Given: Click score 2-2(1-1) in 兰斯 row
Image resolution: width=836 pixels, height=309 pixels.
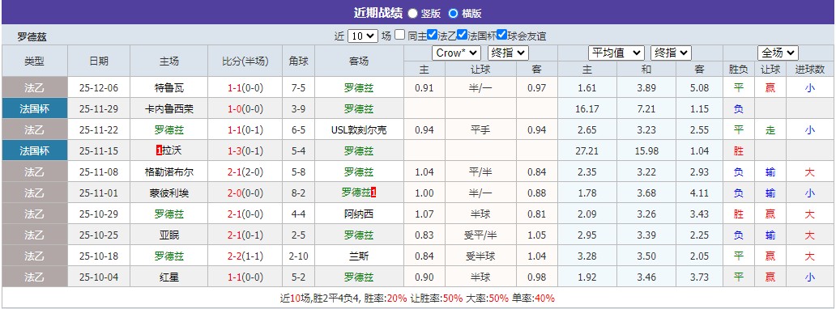Looking at the screenshot, I should pos(245,256).
